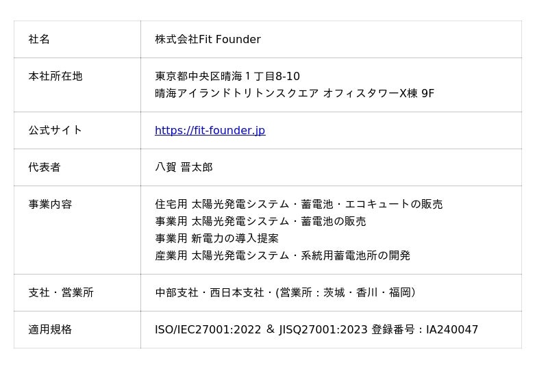Click the 事業用 太陽光発電システム・蓄電池の販売 line
The width and height of the screenshot is (548, 369).
(x=260, y=222)
